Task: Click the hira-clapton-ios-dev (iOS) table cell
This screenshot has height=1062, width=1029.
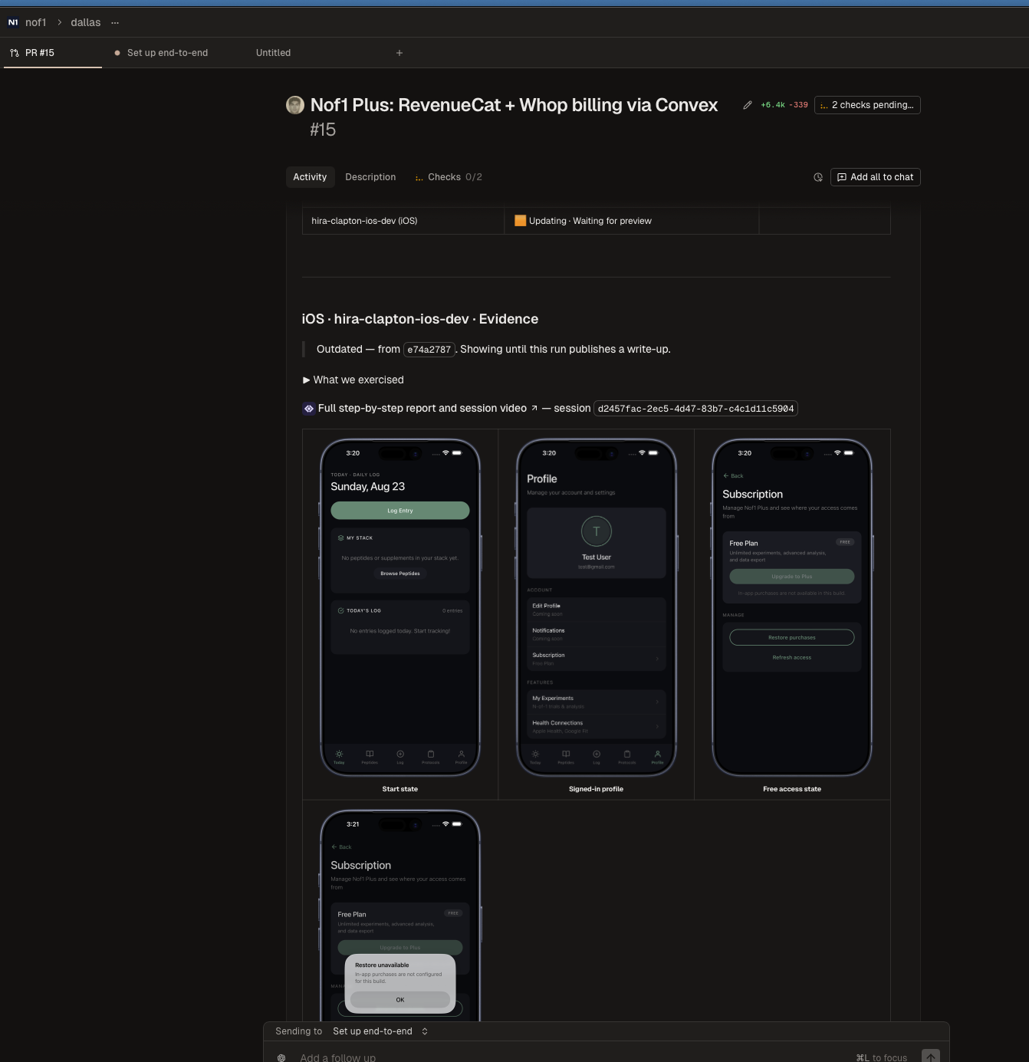Action: [403, 221]
